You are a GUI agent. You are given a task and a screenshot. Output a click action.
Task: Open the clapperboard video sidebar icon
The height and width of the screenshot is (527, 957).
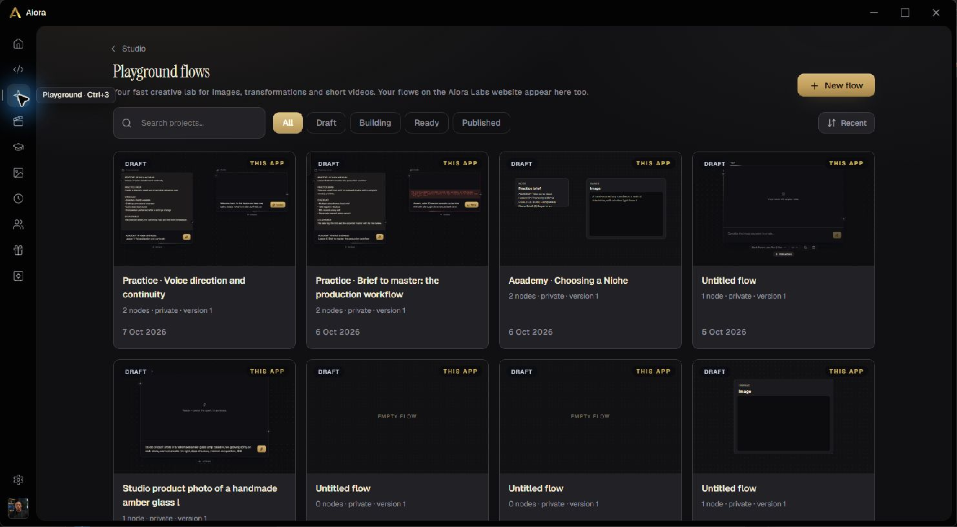(x=18, y=121)
